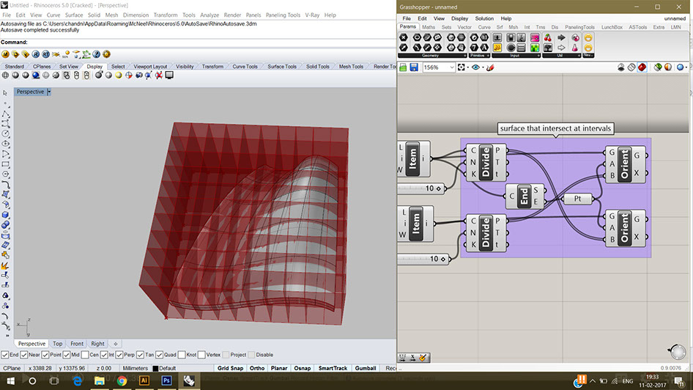Viewport: 693px width, 390px height.
Task: Click the black arrow relay icon in Util panel
Action: (562, 38)
